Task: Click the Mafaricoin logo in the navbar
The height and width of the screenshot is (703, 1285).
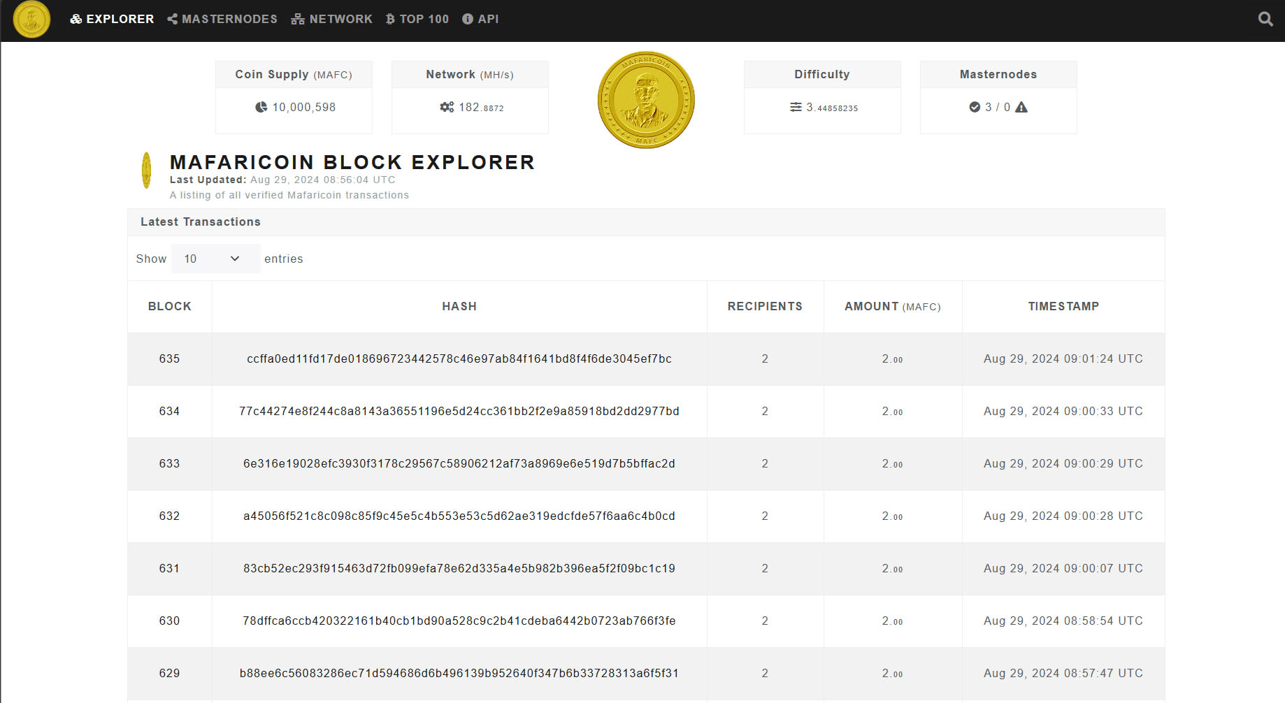Action: (31, 20)
